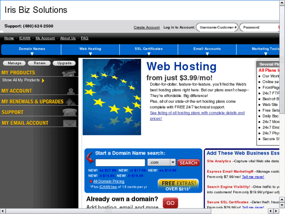Click the FREE EXTRAS banner button
The height and width of the screenshot is (214, 285).
[178, 185]
